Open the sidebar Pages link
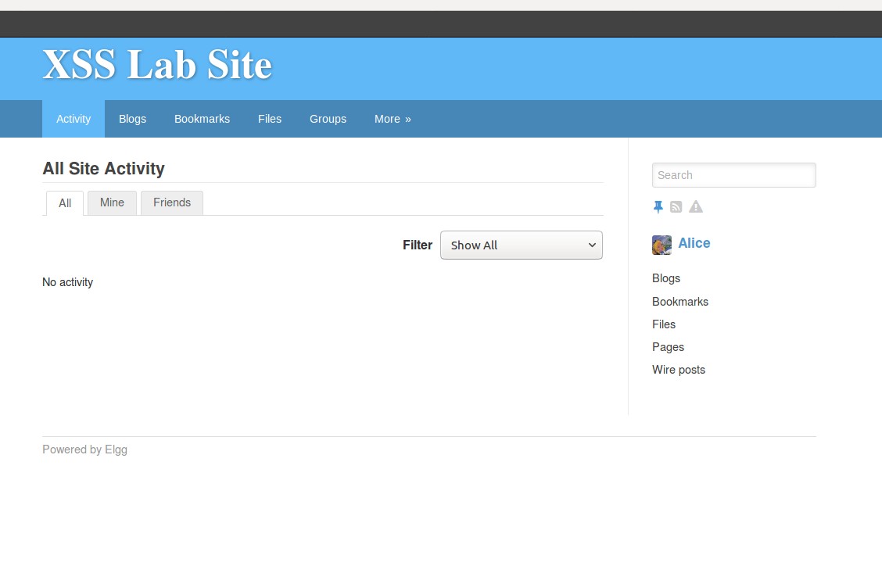Image resolution: width=882 pixels, height=573 pixels. [668, 347]
